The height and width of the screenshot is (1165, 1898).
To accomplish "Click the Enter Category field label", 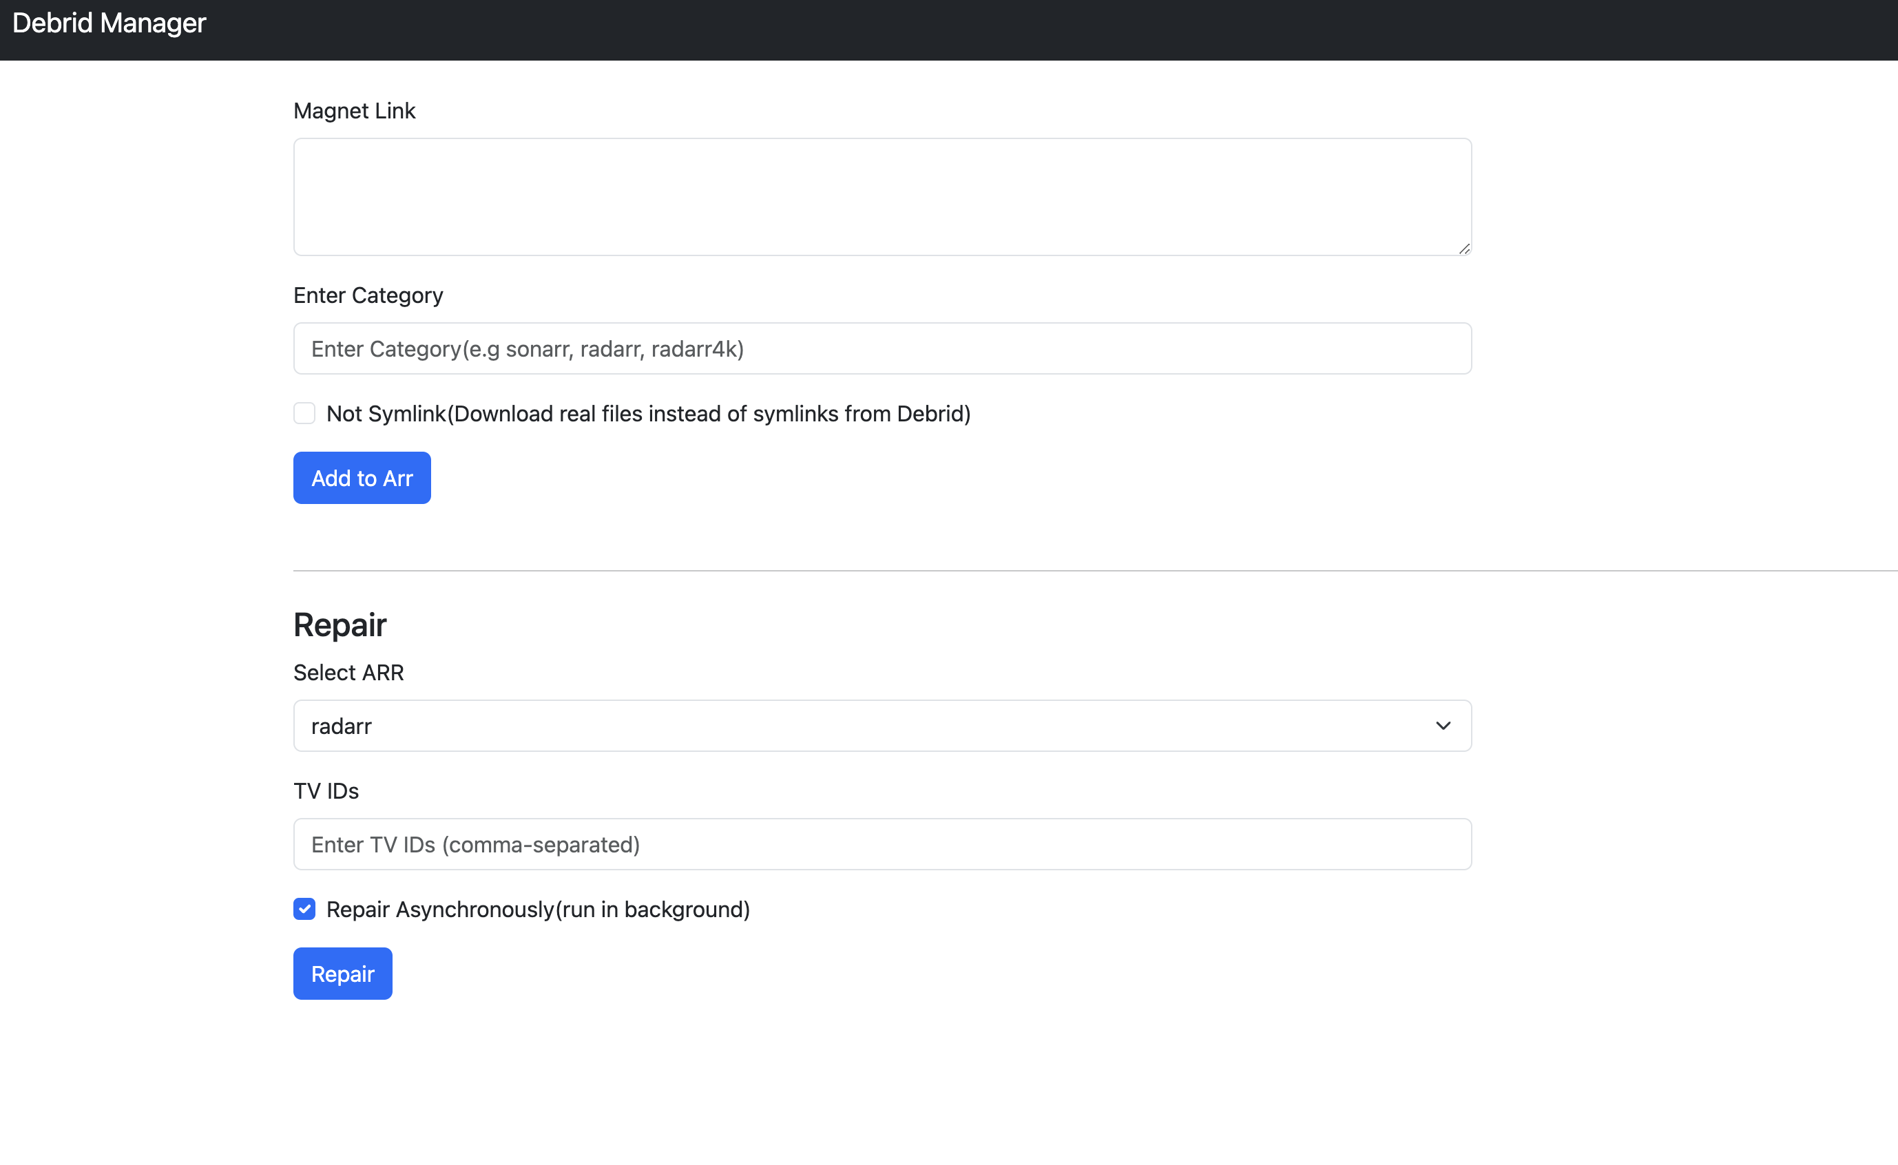I will coord(368,295).
